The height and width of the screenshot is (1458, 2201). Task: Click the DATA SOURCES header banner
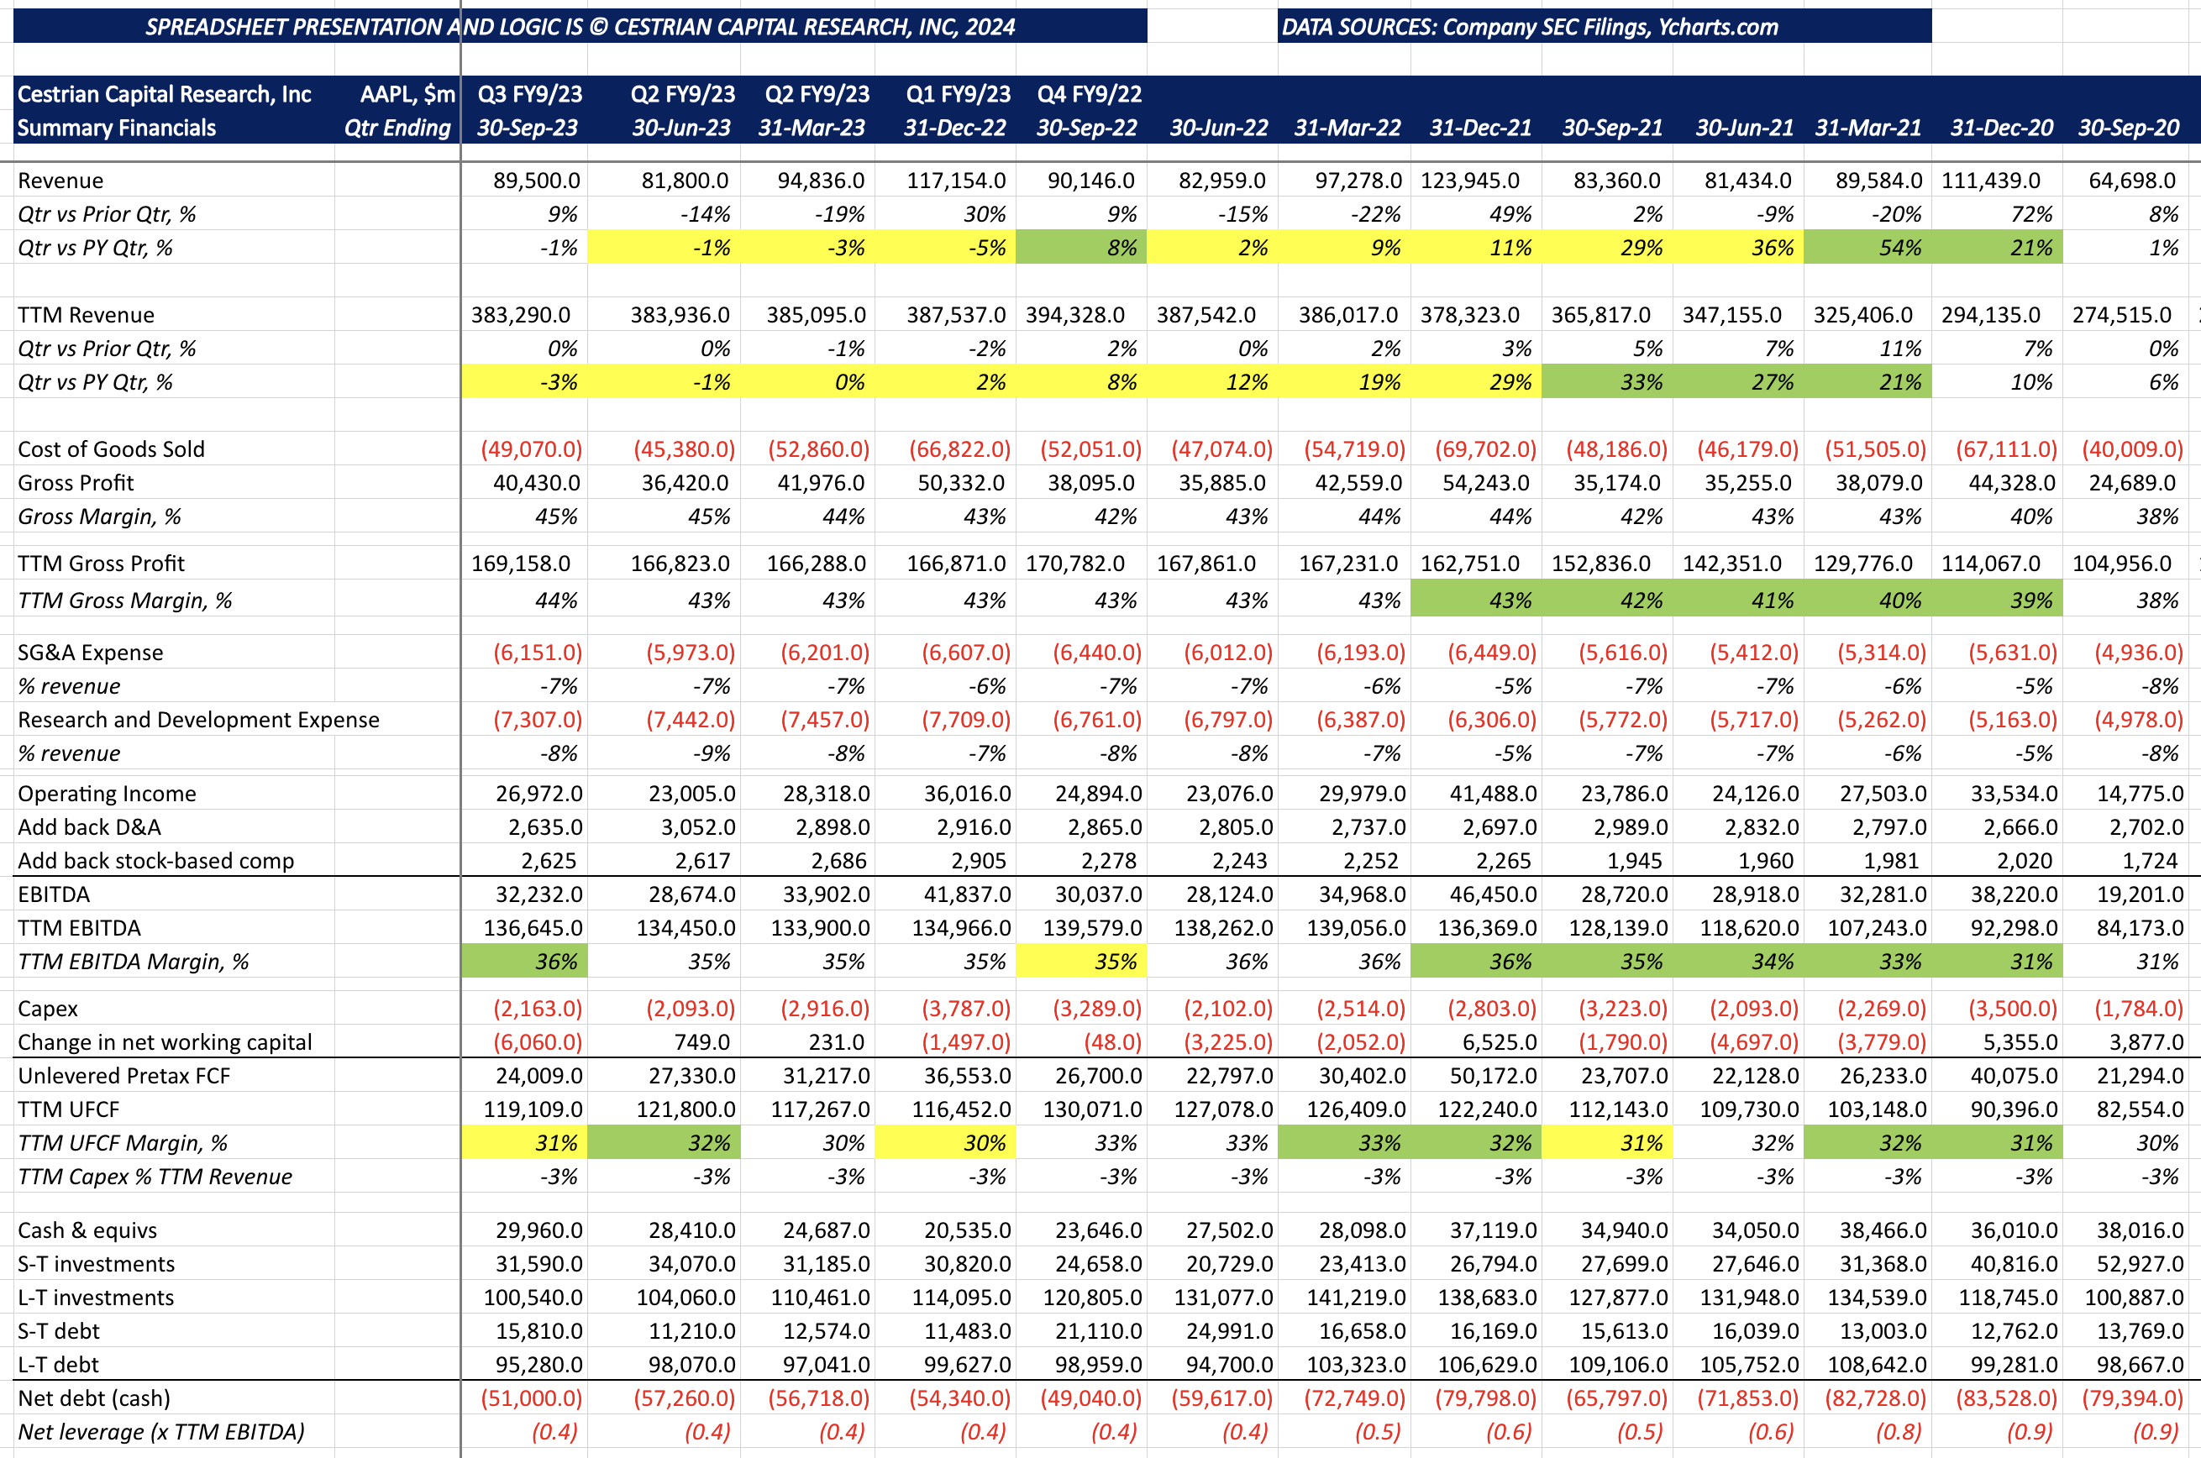coord(1603,26)
